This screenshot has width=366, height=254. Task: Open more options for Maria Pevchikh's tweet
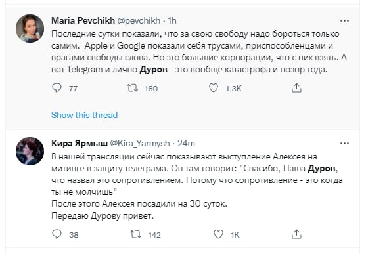coord(344,21)
